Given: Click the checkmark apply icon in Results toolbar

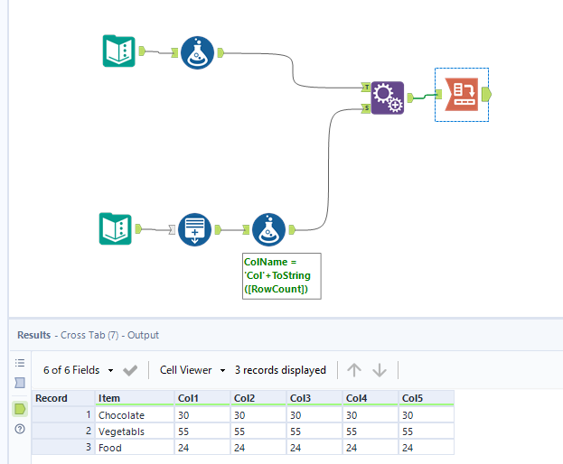Looking at the screenshot, I should [130, 370].
